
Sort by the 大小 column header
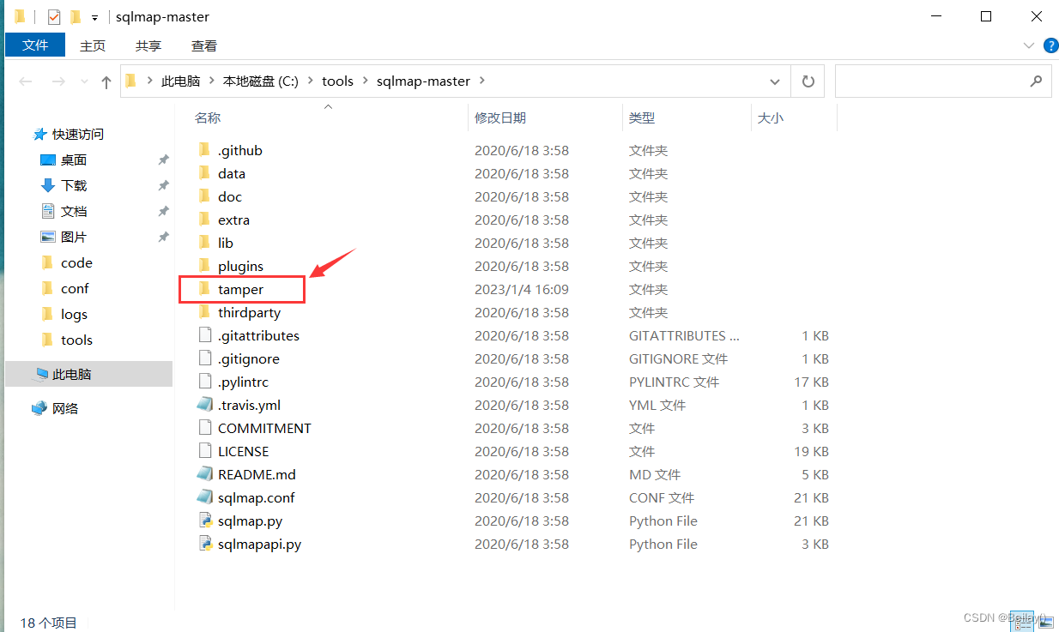[771, 118]
